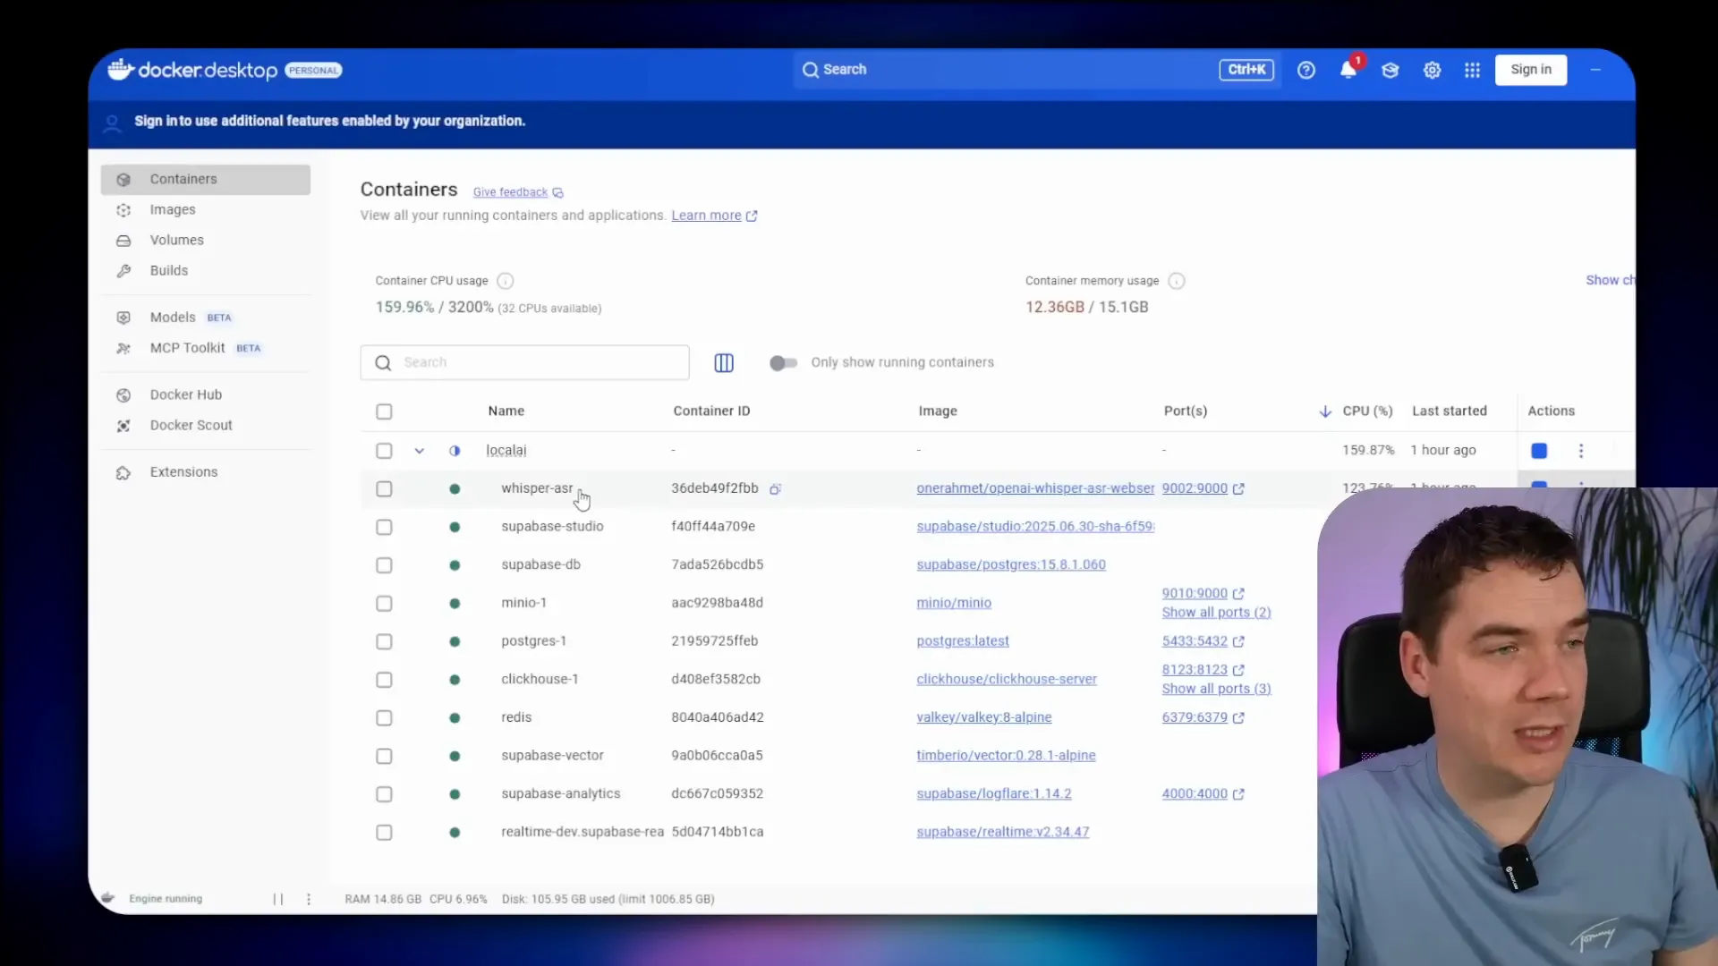Open the manage columns icon
Viewport: 1718px width, 966px height.
tap(724, 362)
